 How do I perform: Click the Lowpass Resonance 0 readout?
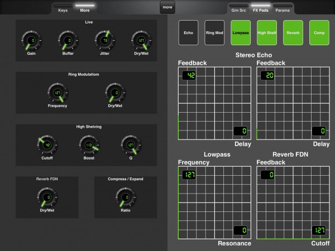pos(240,230)
